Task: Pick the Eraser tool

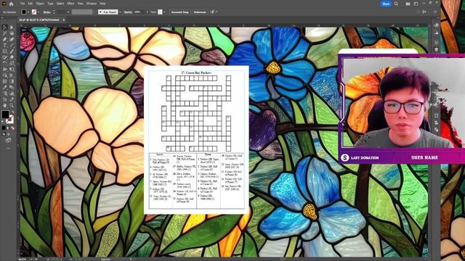Action: pyautogui.click(x=12, y=57)
